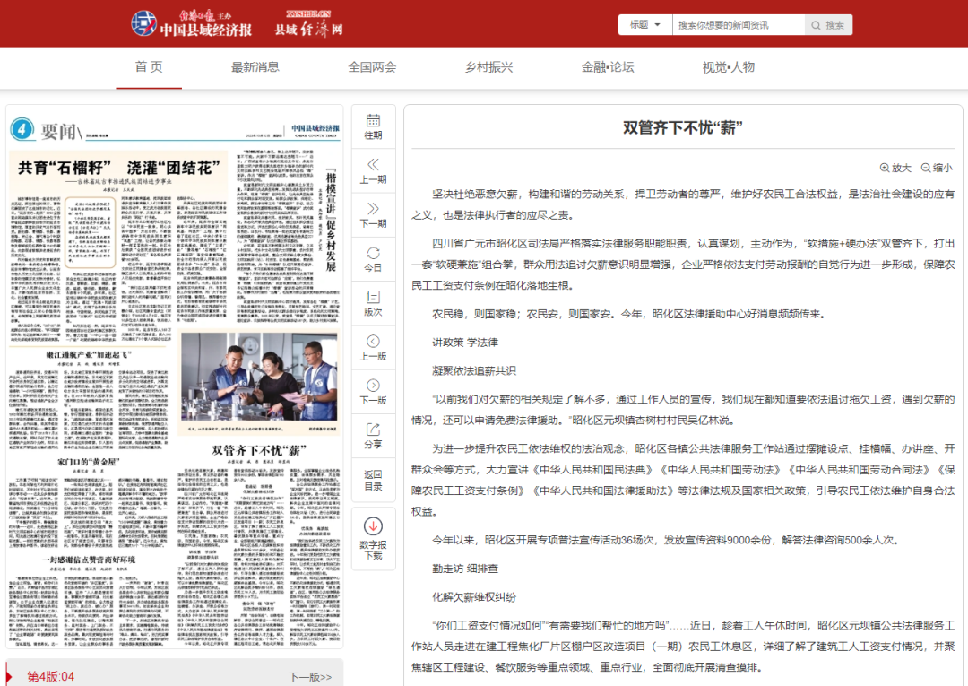Open article 家门口的"黄金屋" on page
Screen dimensions: 968x686
[88, 461]
